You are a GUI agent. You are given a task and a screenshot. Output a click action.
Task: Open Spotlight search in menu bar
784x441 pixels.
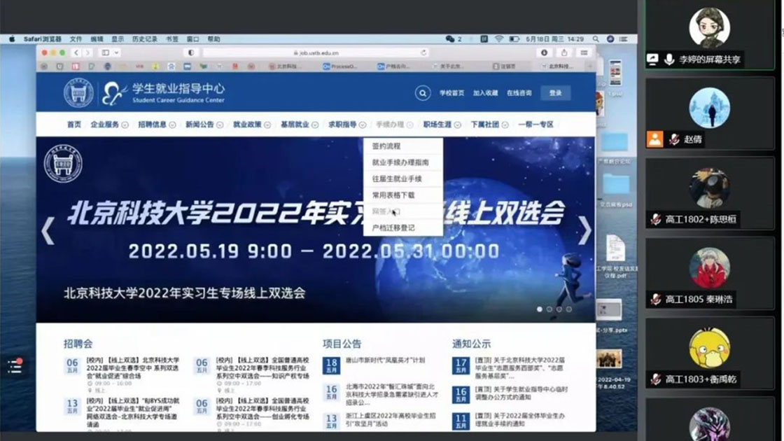(596, 39)
